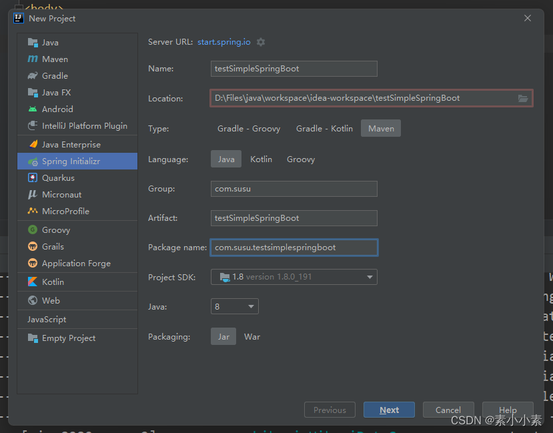Click the Android robot icon
The height and width of the screenshot is (433, 553).
[33, 109]
